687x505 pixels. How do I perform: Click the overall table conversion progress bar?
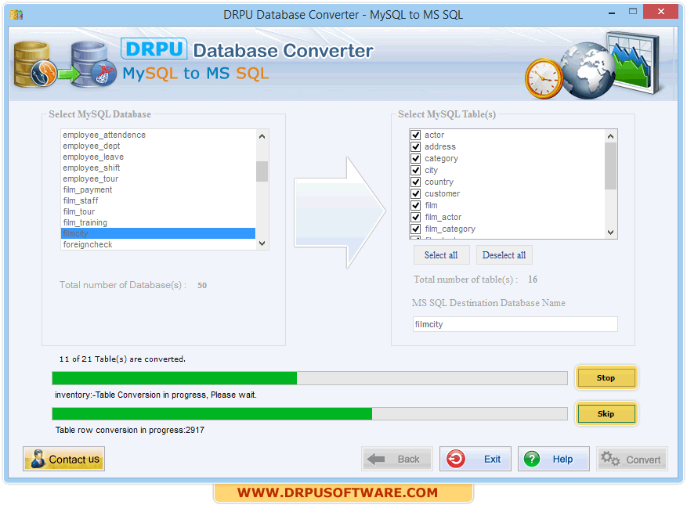[x=309, y=378]
